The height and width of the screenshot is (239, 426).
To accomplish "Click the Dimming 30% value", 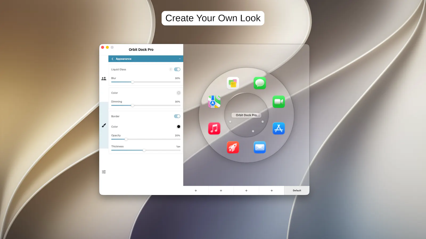I will tap(177, 102).
